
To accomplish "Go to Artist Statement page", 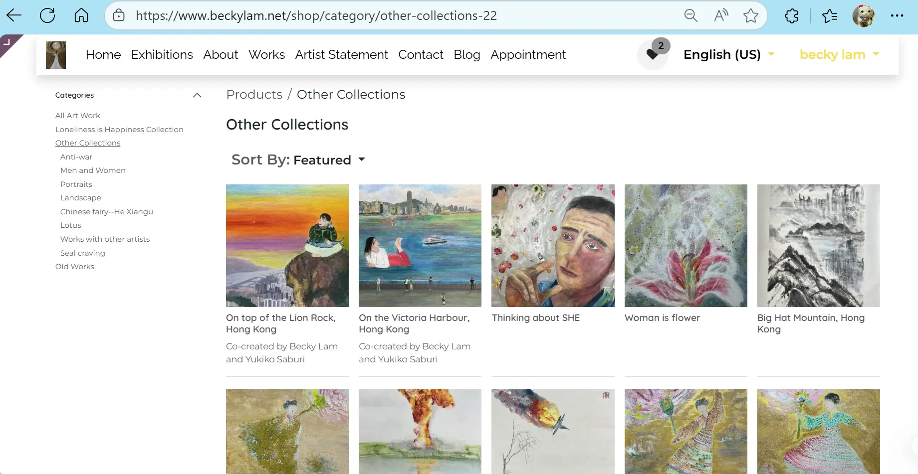I will [341, 54].
